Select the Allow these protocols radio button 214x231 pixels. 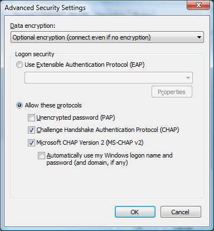tap(20, 105)
